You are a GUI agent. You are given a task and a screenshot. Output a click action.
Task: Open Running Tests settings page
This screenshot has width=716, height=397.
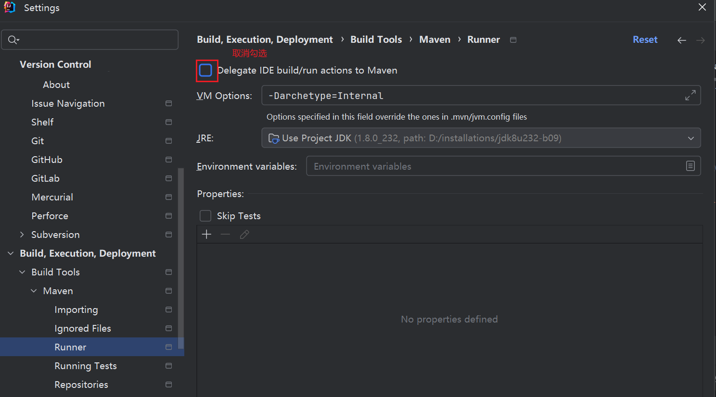pyautogui.click(x=86, y=366)
